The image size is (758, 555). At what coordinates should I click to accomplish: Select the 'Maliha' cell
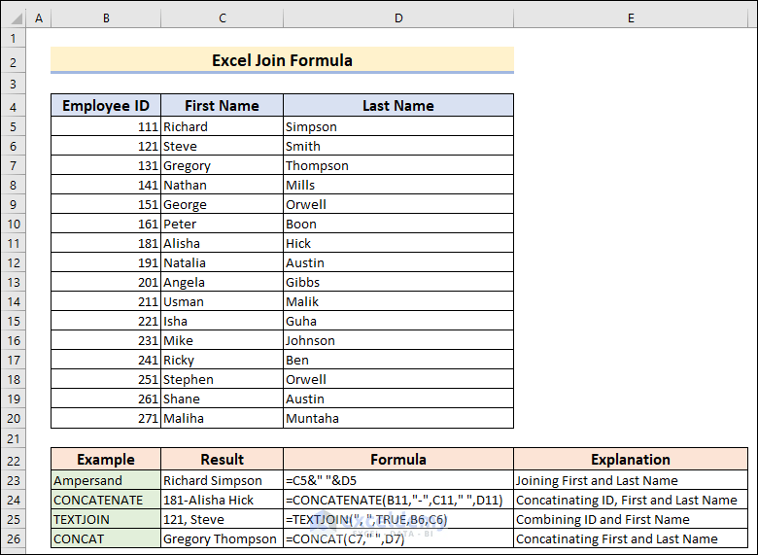pos(222,418)
